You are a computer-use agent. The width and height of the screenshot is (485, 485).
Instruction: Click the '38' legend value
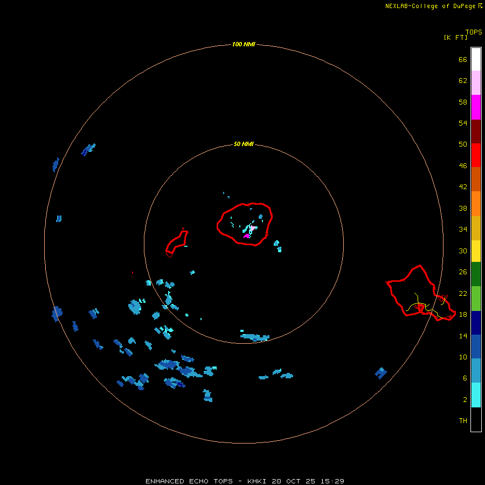[x=463, y=208]
